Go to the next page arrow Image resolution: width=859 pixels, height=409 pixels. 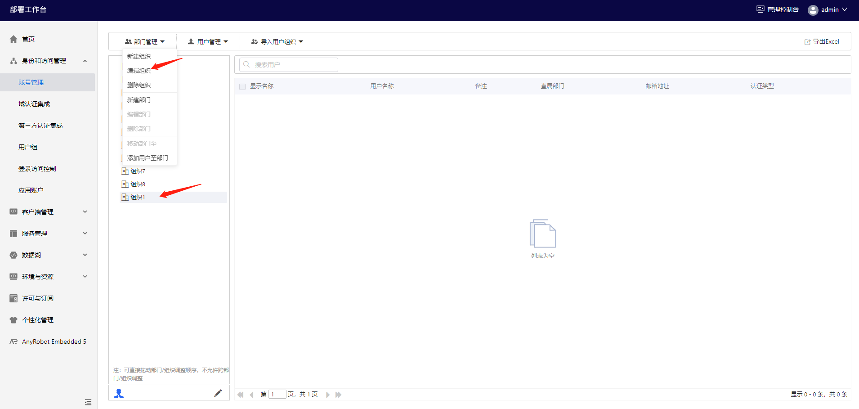pyautogui.click(x=328, y=395)
